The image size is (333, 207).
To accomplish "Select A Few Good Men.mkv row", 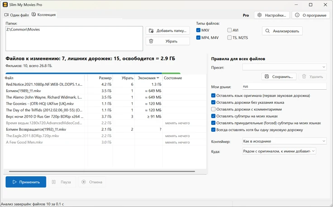I will (x=105, y=142).
